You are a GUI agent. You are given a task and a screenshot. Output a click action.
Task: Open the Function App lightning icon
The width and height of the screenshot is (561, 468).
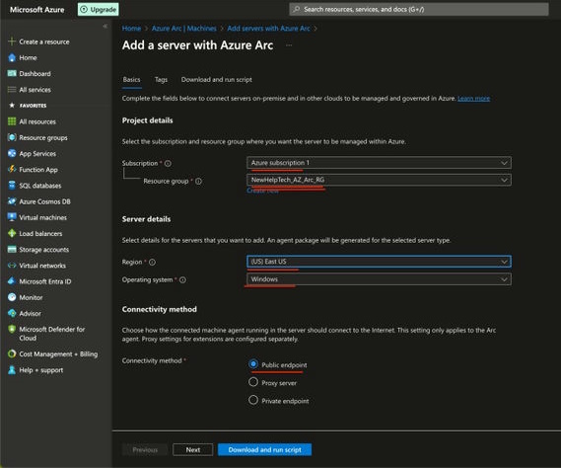(x=12, y=169)
